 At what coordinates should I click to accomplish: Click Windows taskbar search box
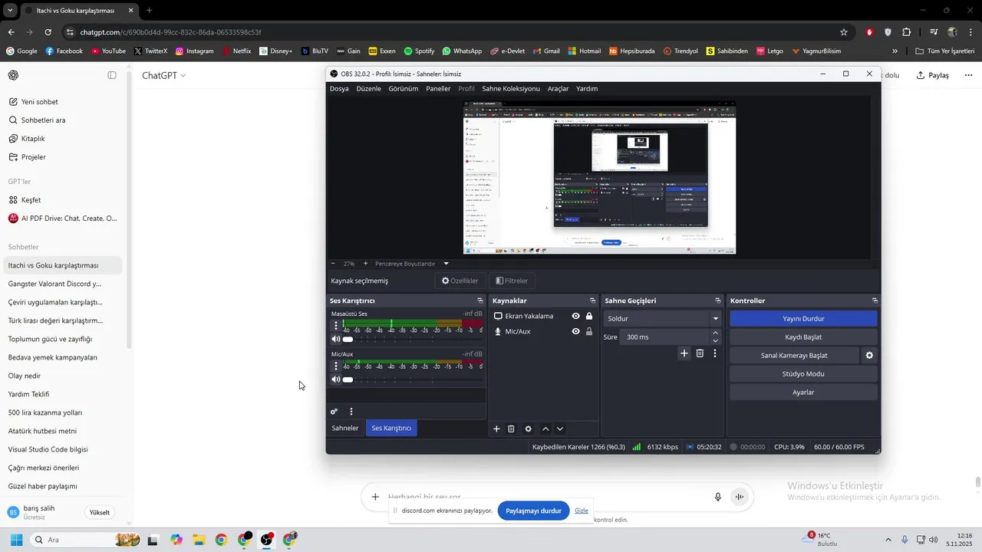[x=85, y=540]
